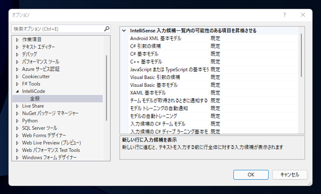Dismiss dialog with キャンセル button
The height and width of the screenshot is (194, 321).
[x=290, y=175]
